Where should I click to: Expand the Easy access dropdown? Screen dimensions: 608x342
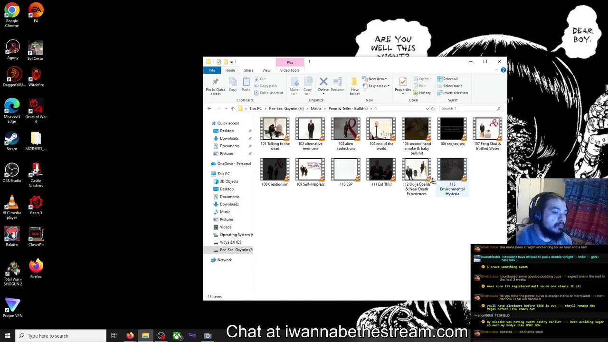click(377, 86)
